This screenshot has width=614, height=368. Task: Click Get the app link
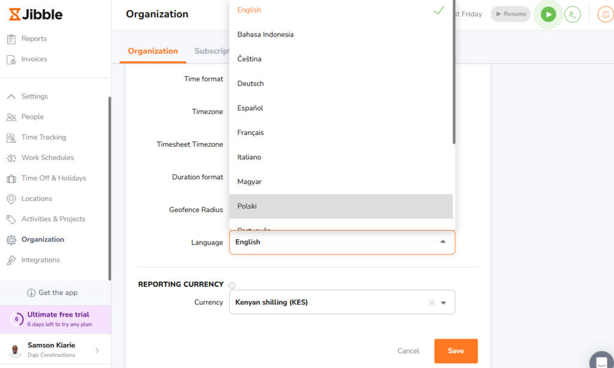(58, 292)
